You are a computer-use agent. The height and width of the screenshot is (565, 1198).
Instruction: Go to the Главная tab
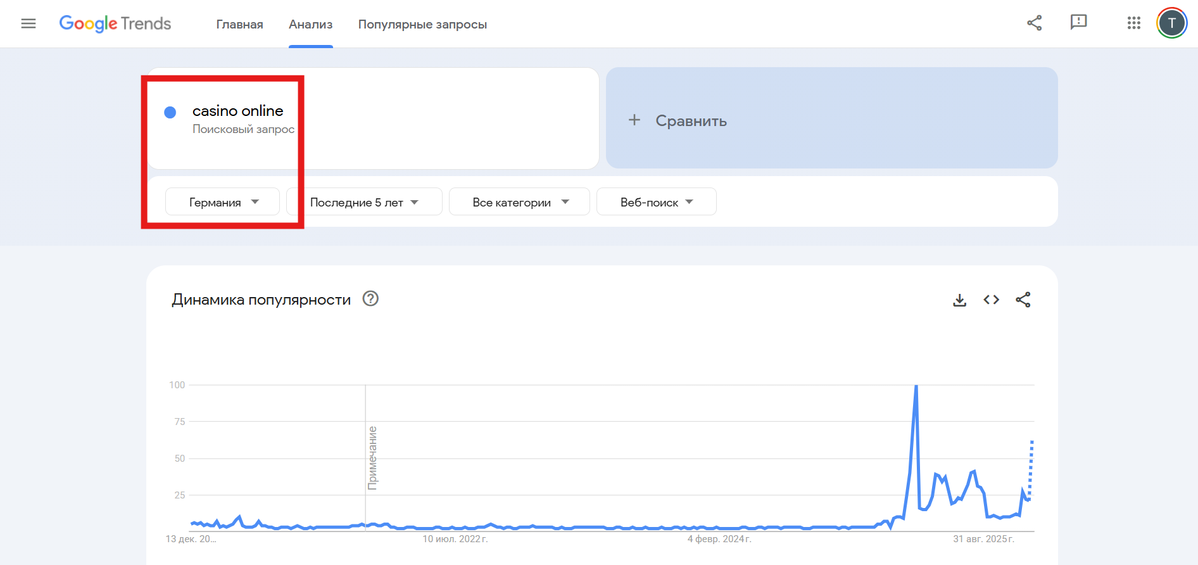239,24
